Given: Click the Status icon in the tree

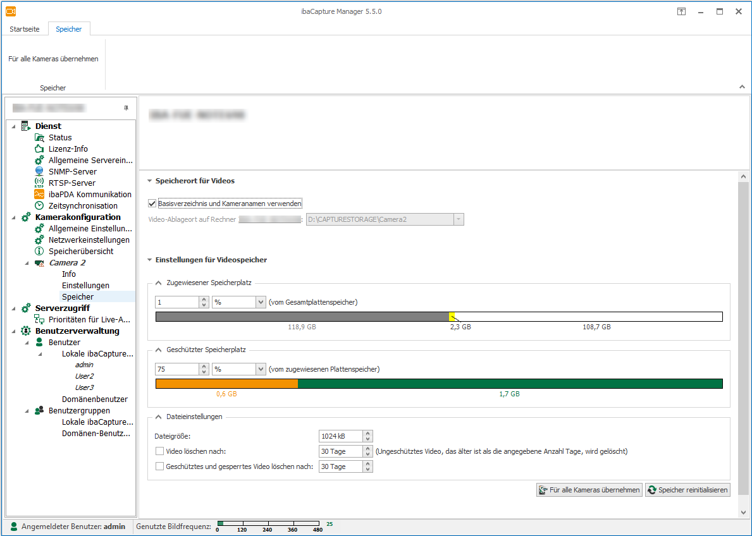Looking at the screenshot, I should point(39,138).
